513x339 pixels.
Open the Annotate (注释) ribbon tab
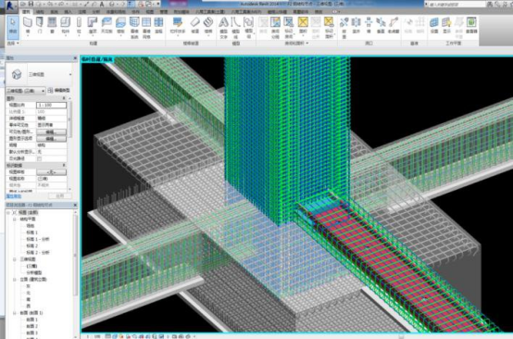(x=82, y=12)
